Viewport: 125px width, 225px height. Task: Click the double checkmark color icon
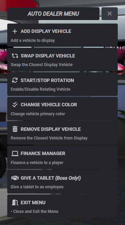[15, 105]
